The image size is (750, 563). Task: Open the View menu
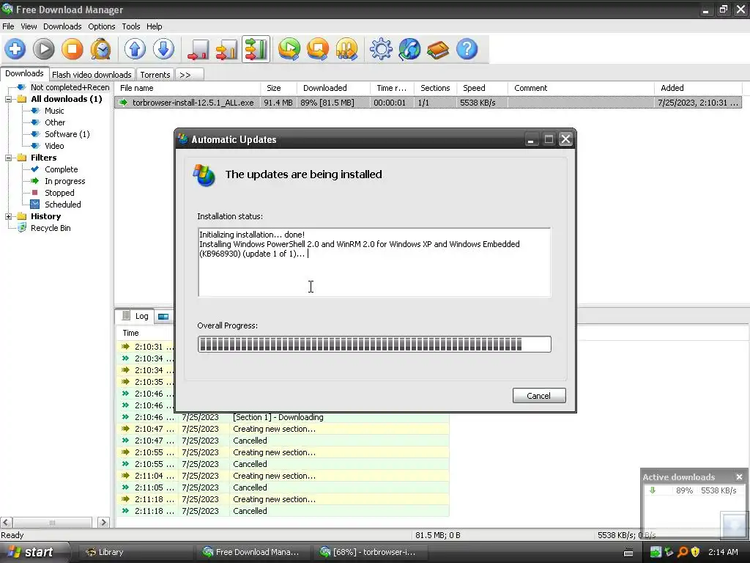click(29, 26)
